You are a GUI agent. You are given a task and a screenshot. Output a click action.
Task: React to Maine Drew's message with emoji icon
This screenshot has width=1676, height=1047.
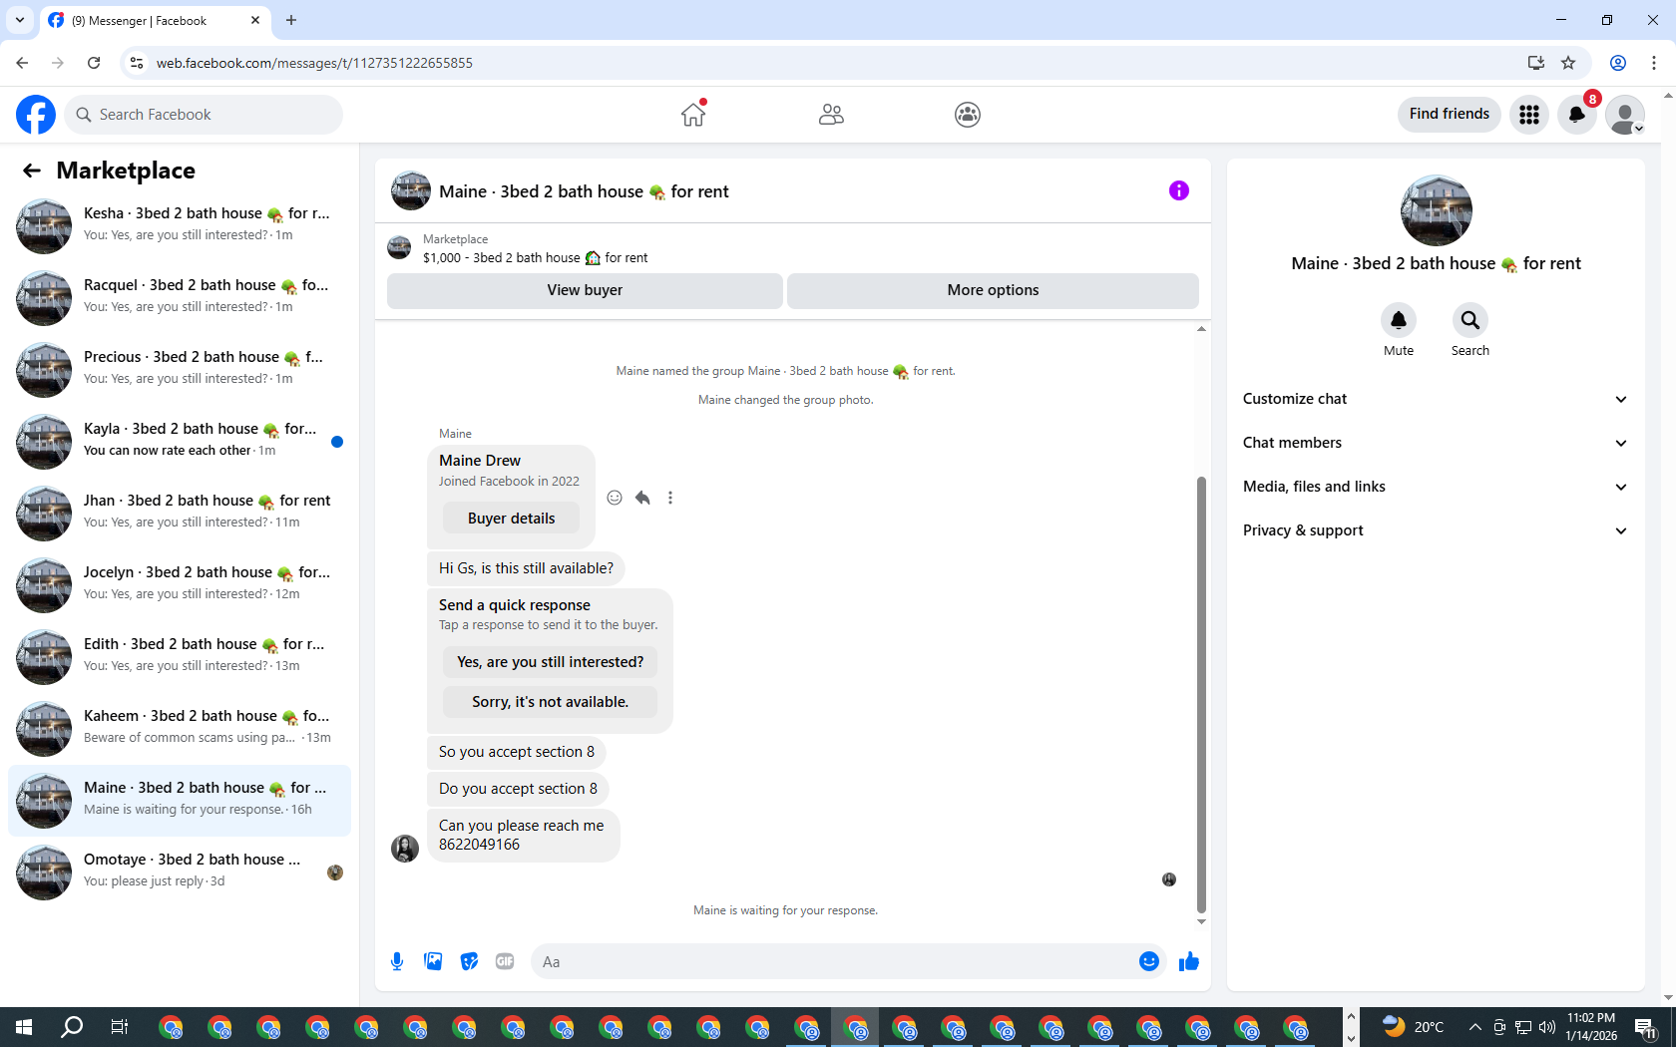coord(615,498)
